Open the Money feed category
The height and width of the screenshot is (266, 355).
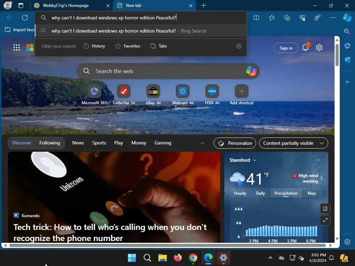139,143
